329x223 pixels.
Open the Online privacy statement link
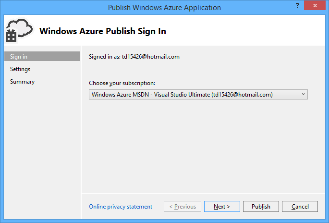(x=121, y=207)
